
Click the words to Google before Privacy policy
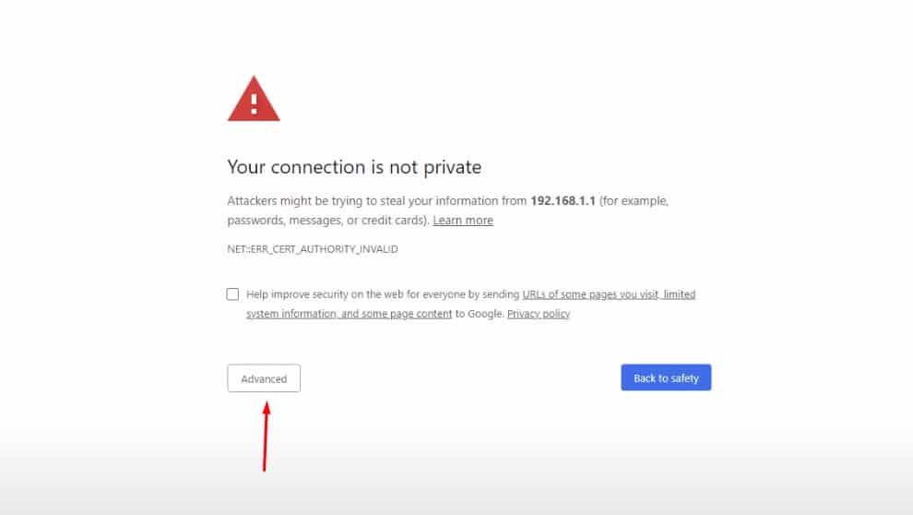click(480, 314)
